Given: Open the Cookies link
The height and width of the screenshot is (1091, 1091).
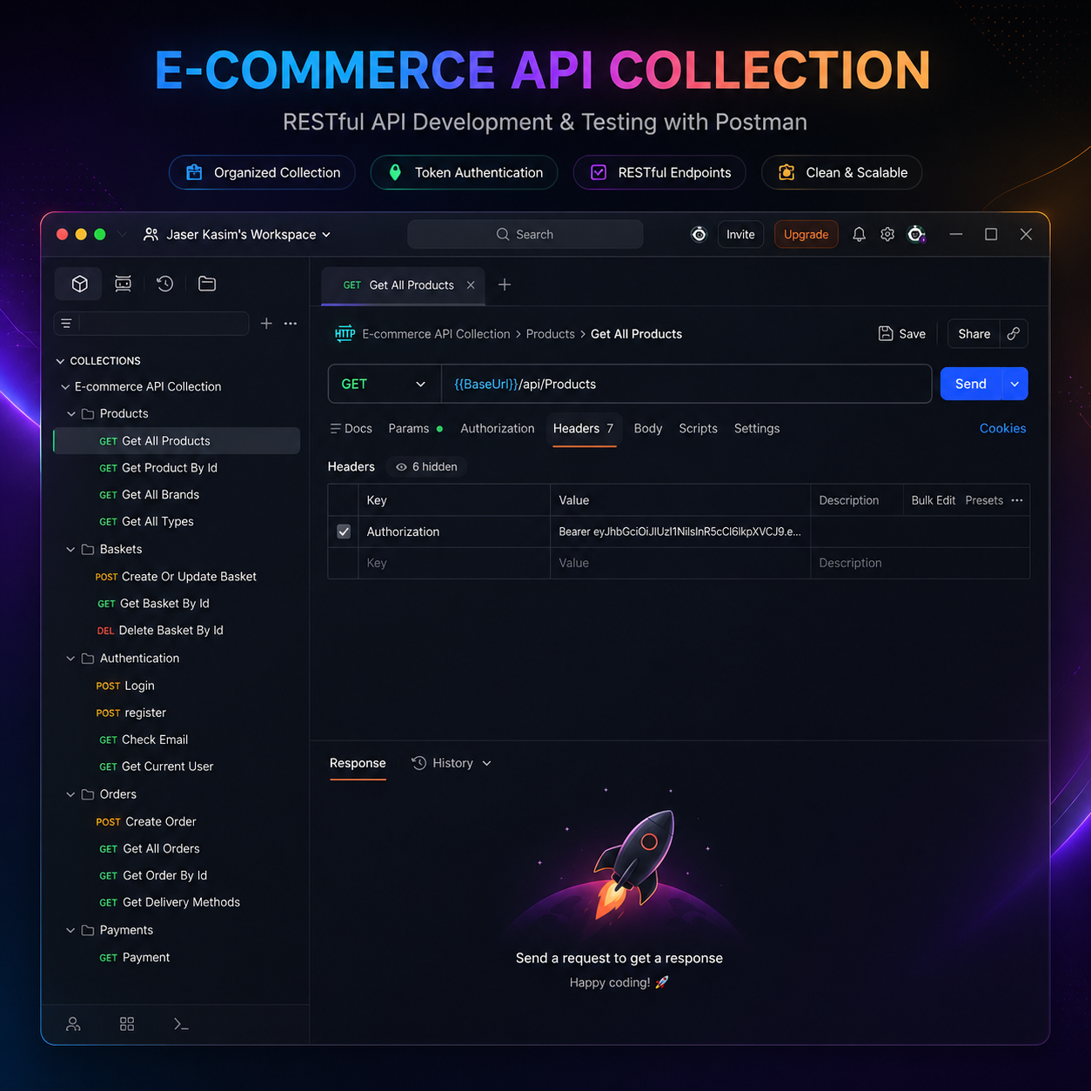Looking at the screenshot, I should point(1003,429).
